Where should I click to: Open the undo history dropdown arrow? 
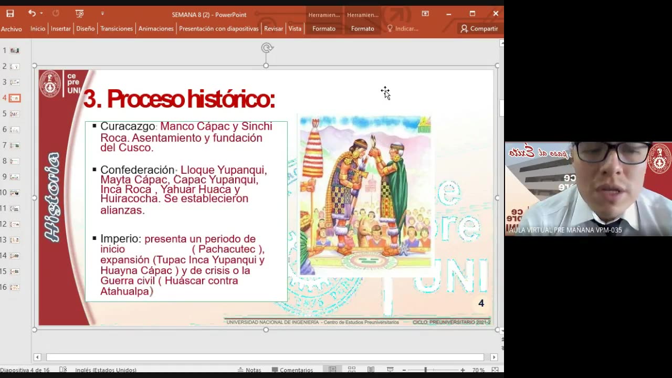click(41, 14)
